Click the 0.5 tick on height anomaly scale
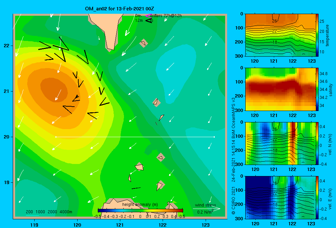 click(x=182, y=217)
